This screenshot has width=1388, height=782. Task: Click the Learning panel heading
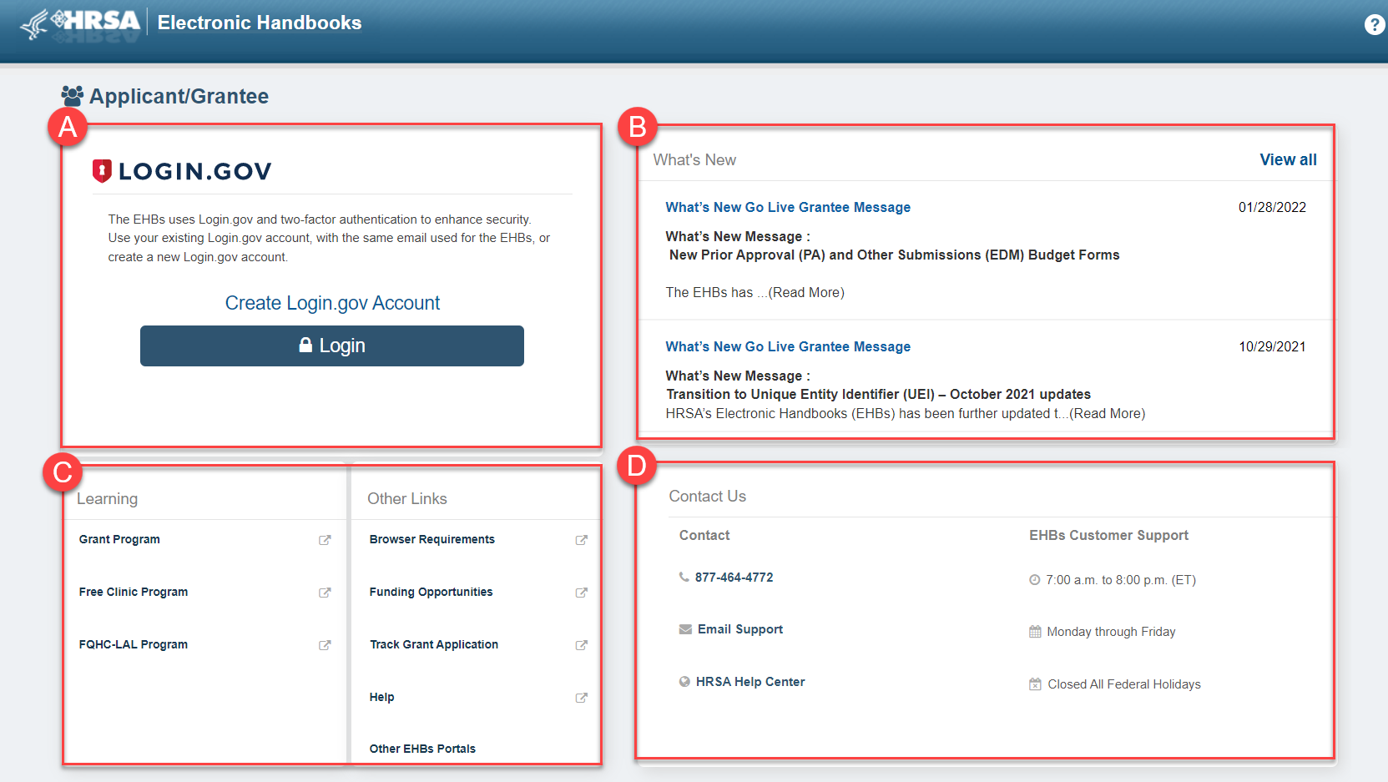[x=108, y=498]
